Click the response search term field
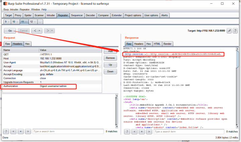 (x=189, y=132)
